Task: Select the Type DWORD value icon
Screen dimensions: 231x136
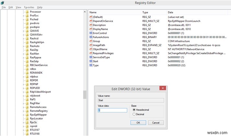Action: tap(91, 65)
